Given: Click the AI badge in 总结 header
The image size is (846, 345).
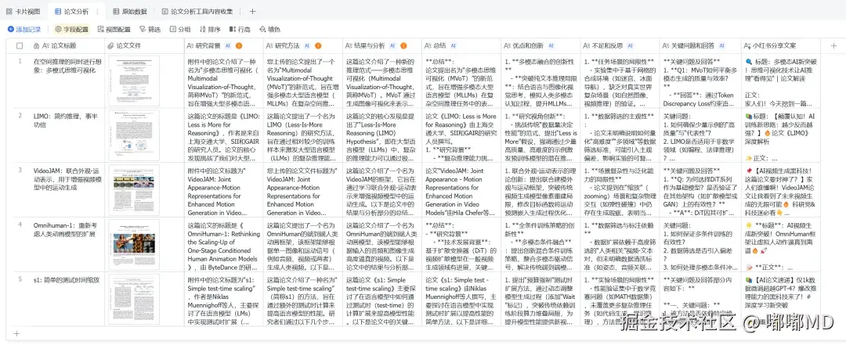Looking at the screenshot, I should click(453, 46).
